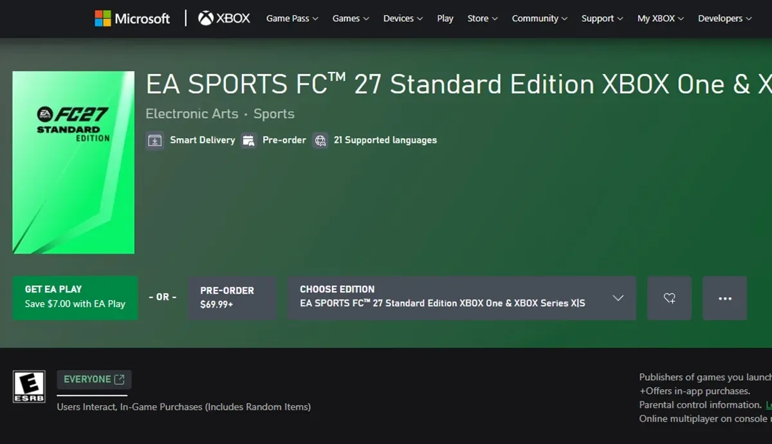Open the Devices dropdown
The width and height of the screenshot is (772, 444).
click(x=403, y=18)
